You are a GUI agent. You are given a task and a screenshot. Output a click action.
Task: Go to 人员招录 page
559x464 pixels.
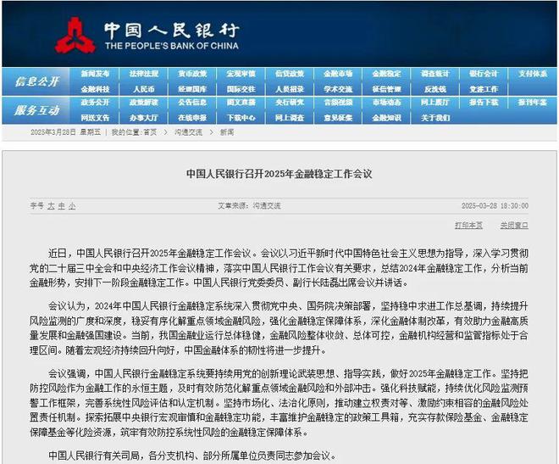click(290, 89)
